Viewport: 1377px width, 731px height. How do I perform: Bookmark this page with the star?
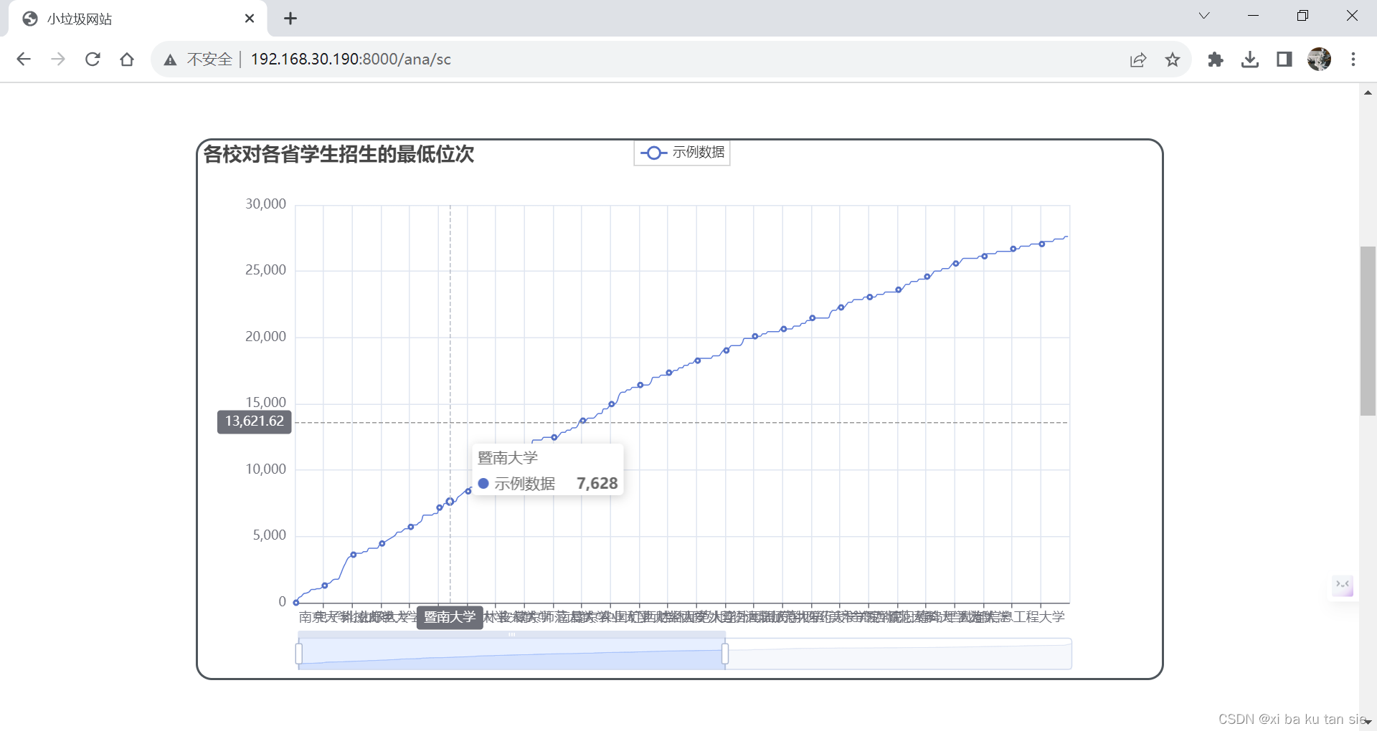tap(1173, 59)
